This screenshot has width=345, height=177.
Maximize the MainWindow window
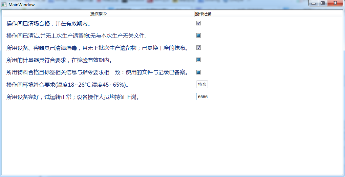[323, 3]
